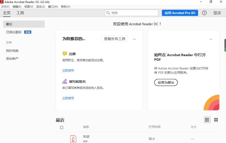Select 我的电脑 in the left sidebar
Screen dimensions: 226x143
pos(12,51)
